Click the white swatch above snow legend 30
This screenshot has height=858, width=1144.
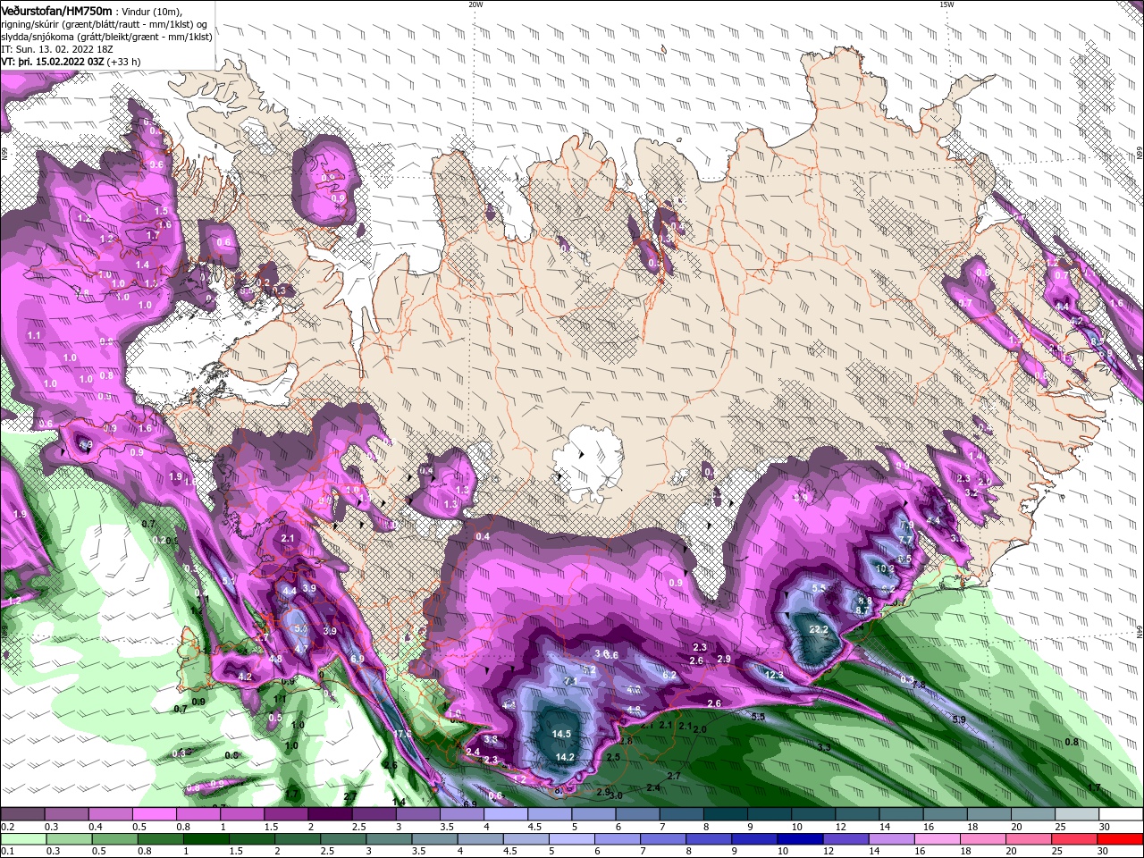coord(1121,814)
